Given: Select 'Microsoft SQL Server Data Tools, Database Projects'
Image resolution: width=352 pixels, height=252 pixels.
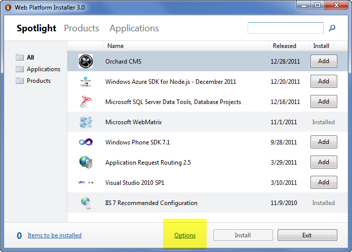Looking at the screenshot, I should click(x=173, y=102).
